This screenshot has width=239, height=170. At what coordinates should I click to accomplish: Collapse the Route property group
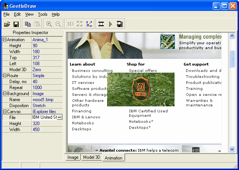(5, 76)
